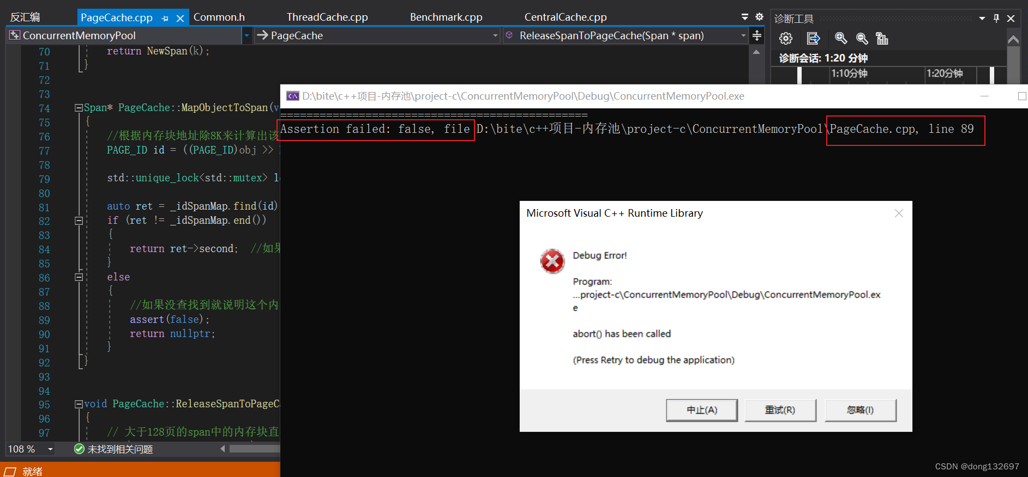
Task: Click the diagnostic session export icon
Action: [813, 39]
